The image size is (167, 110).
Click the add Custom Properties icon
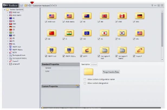point(78,86)
